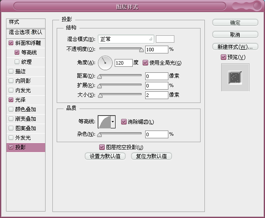Focus the 距离 pixel value field

coord(157,76)
